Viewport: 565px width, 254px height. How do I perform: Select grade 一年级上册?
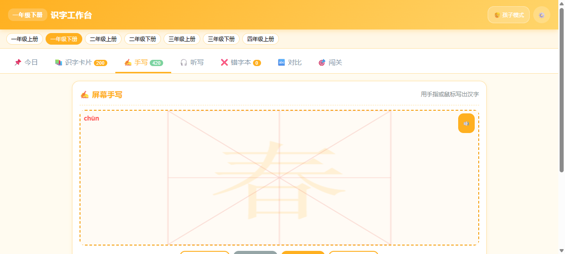click(x=25, y=39)
